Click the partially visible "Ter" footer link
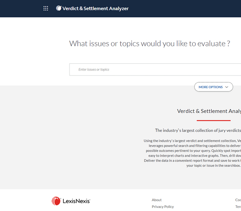The height and width of the screenshot is (211, 241). (238, 207)
